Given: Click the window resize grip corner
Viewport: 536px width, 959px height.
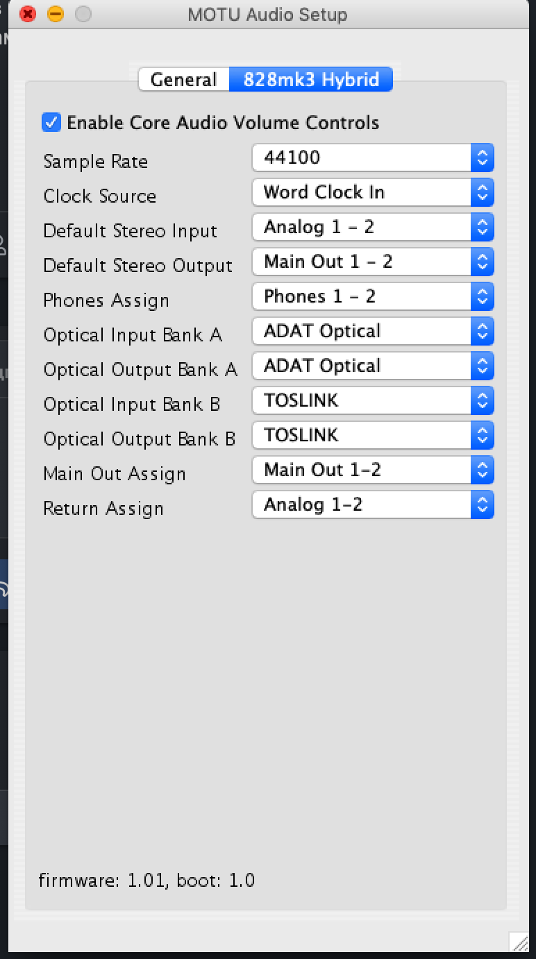Looking at the screenshot, I should [519, 941].
